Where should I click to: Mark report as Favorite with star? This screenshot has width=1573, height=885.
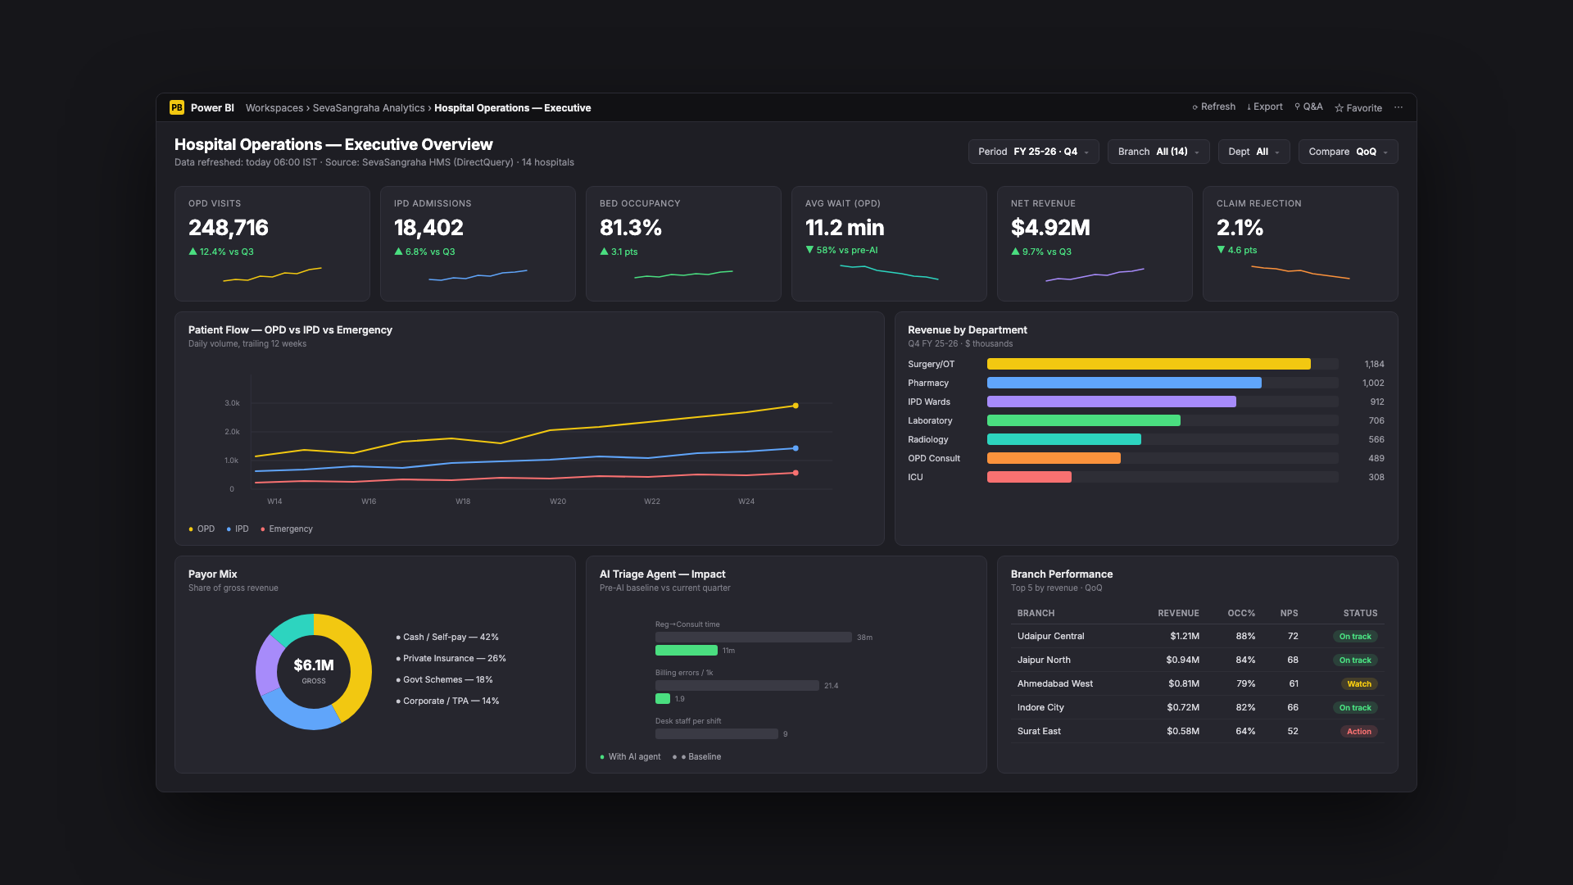pyautogui.click(x=1358, y=108)
